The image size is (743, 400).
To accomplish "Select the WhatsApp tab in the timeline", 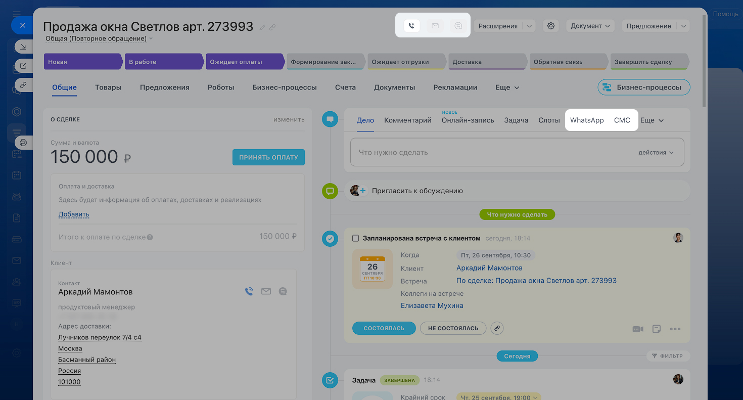I will (x=587, y=120).
